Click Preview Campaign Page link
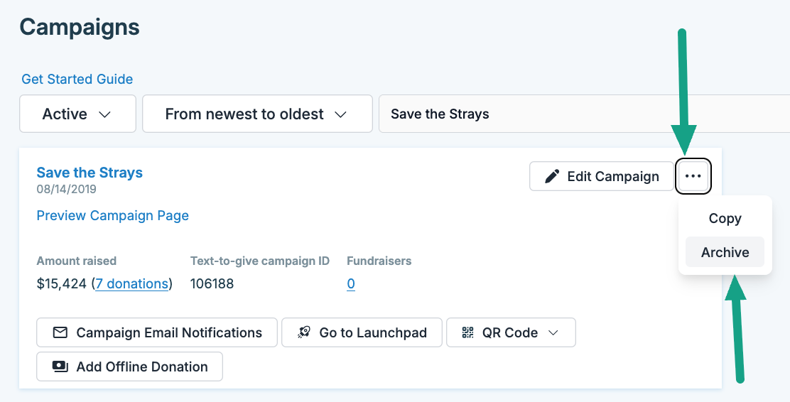Viewport: 790px width, 402px height. tap(112, 215)
